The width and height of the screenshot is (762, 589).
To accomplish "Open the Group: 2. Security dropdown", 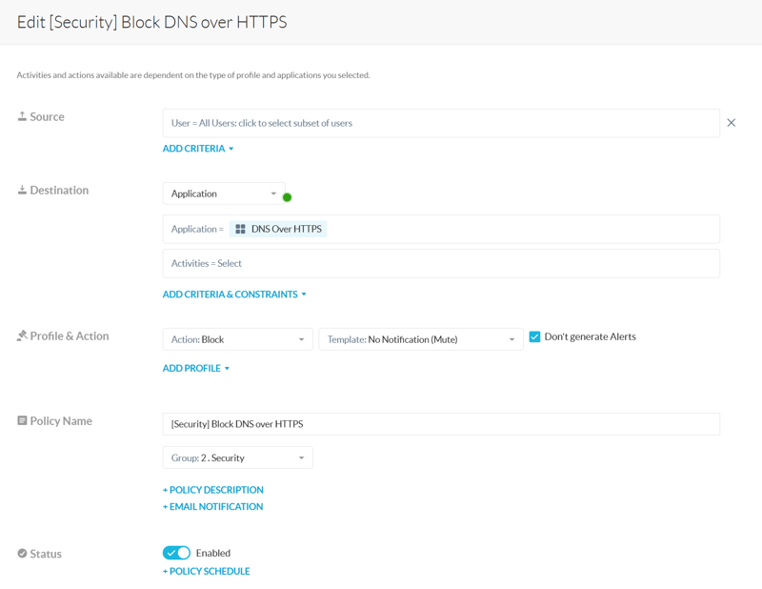I will 237,457.
